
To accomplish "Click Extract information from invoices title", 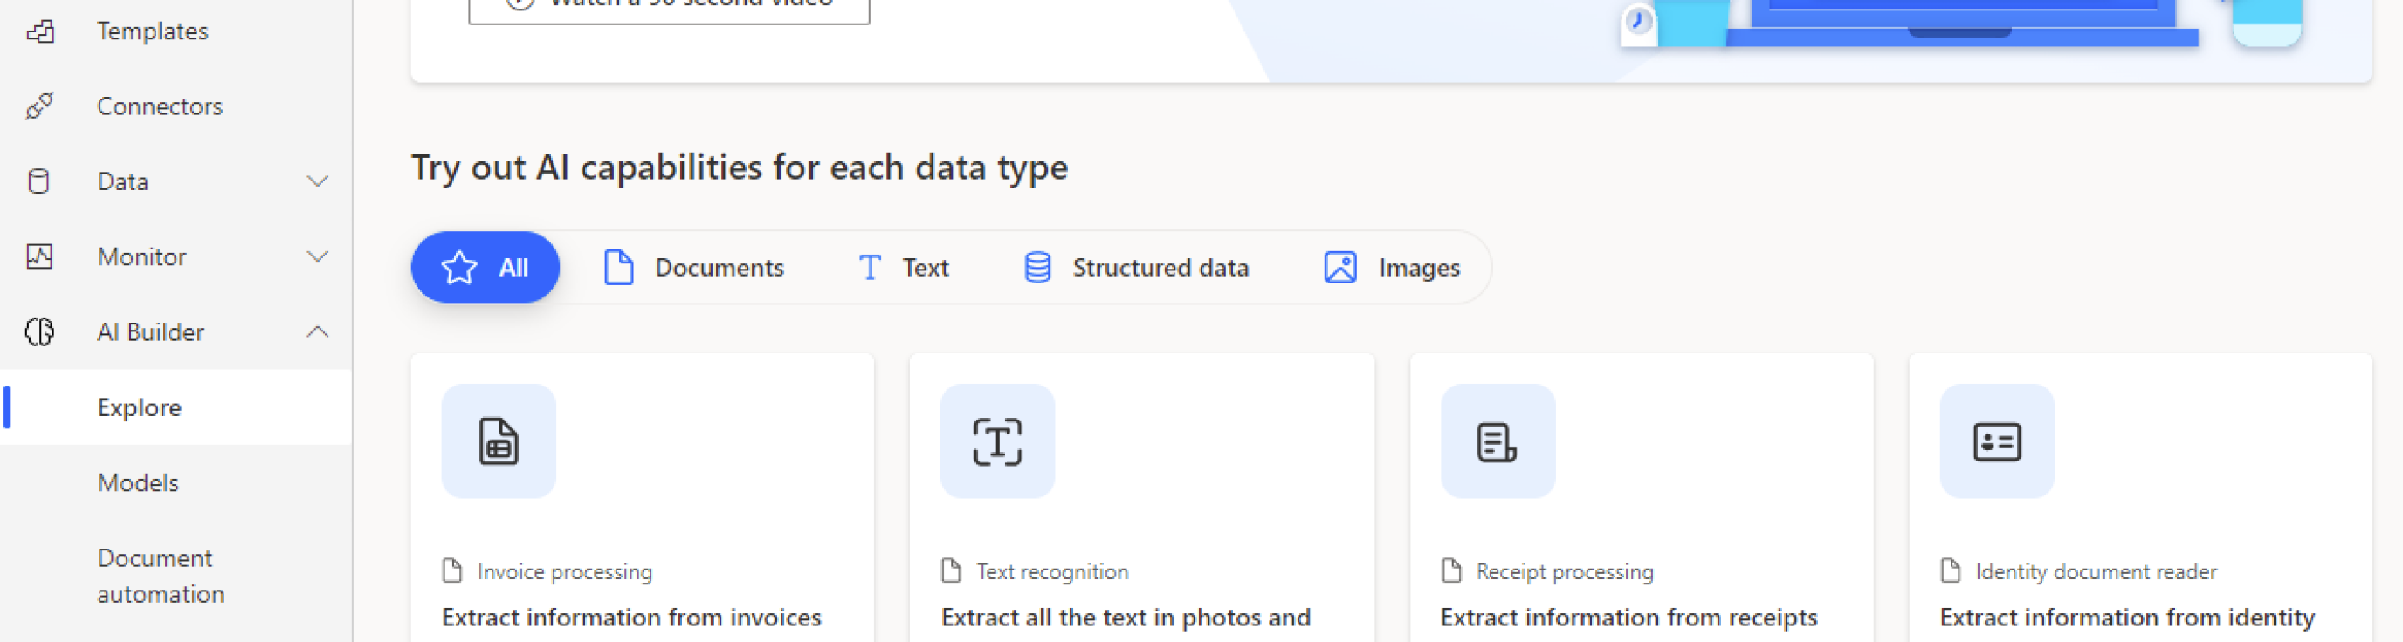I will pyautogui.click(x=630, y=617).
